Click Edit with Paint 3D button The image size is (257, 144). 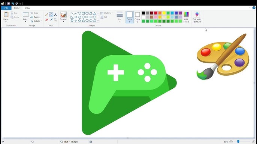coord(197,17)
